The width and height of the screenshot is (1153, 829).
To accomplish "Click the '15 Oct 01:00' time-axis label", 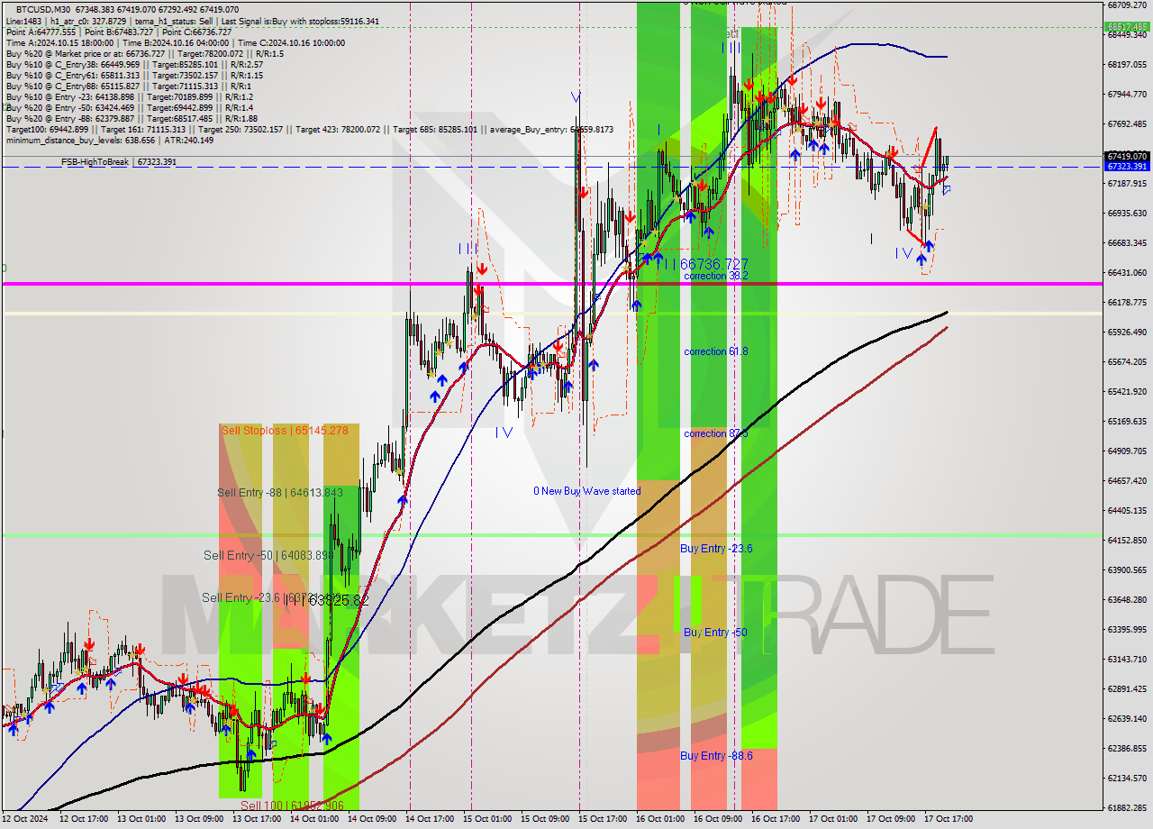I will (x=486, y=819).
